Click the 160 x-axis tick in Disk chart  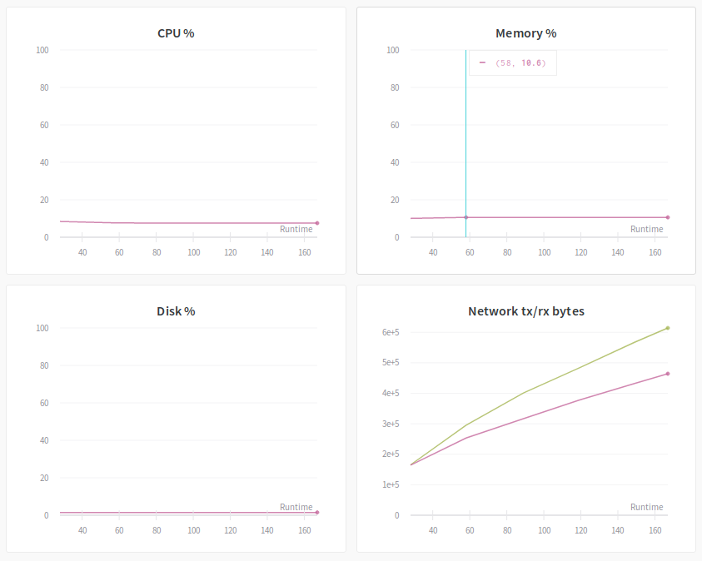tap(304, 530)
